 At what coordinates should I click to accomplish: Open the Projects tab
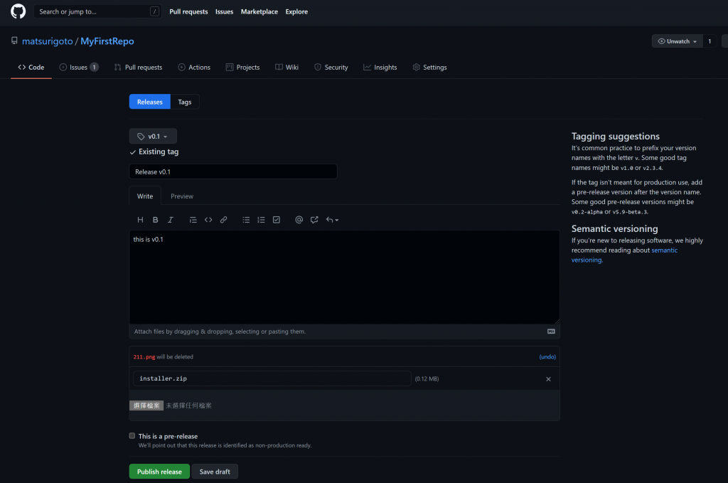click(x=243, y=68)
